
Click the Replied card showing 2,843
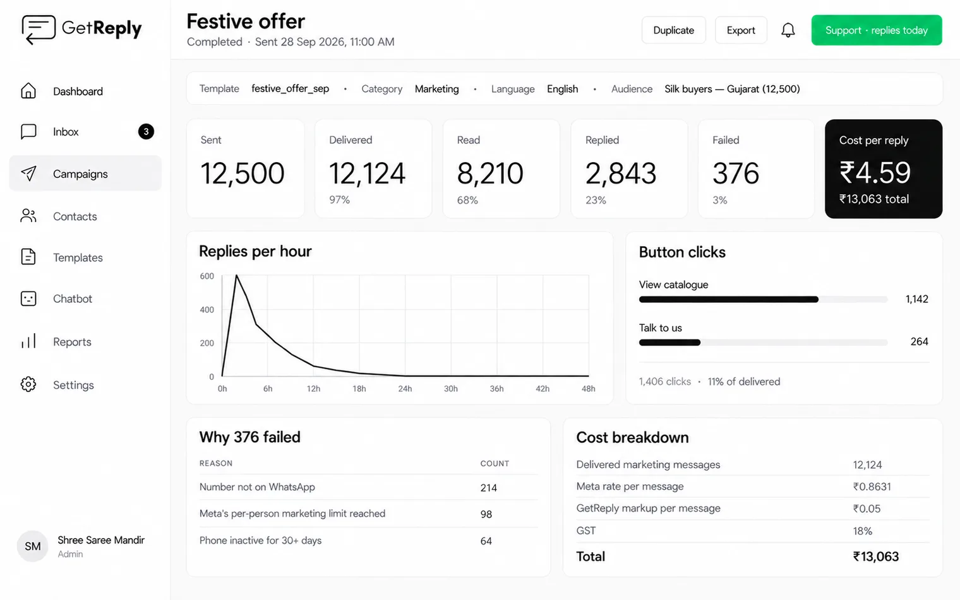pos(629,168)
